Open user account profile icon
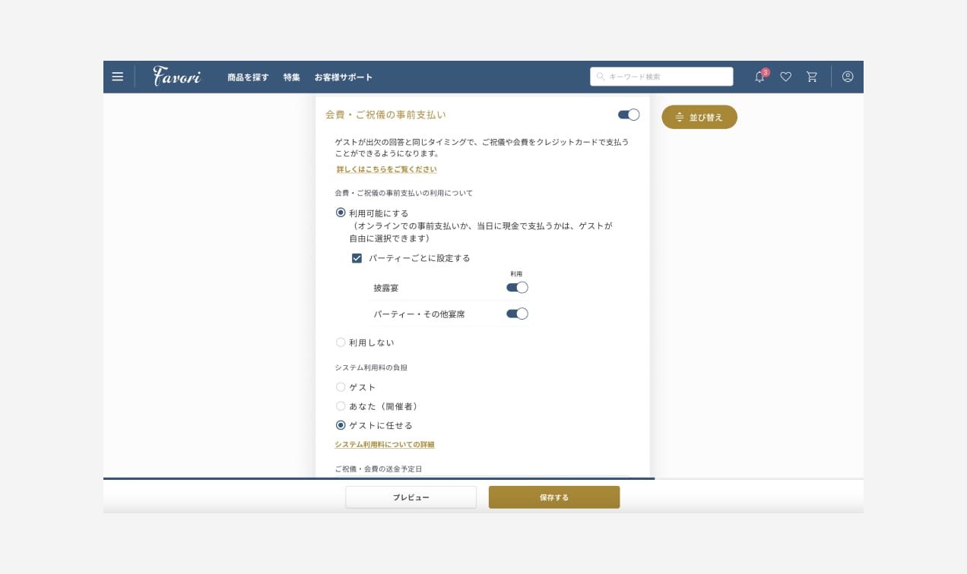 pos(848,77)
